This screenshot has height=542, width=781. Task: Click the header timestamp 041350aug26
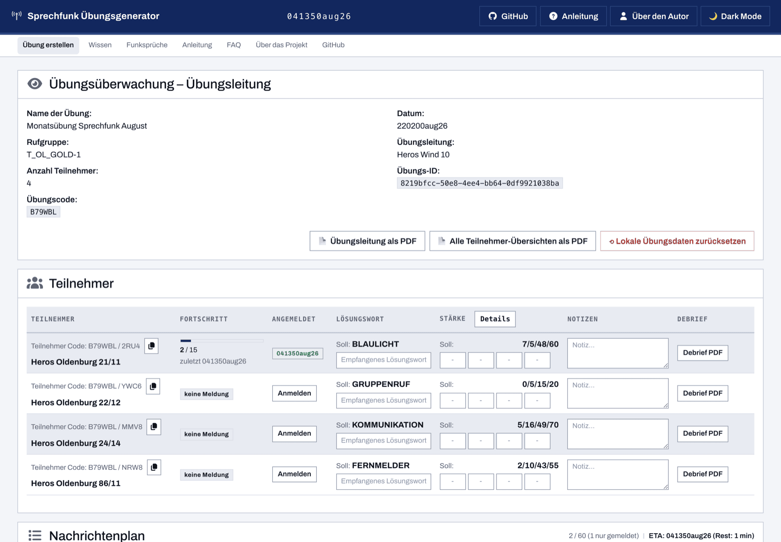click(x=319, y=16)
